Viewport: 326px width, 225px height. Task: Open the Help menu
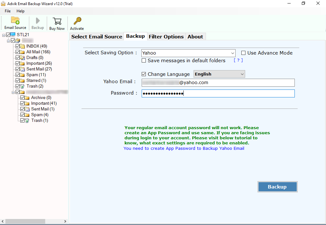point(20,11)
